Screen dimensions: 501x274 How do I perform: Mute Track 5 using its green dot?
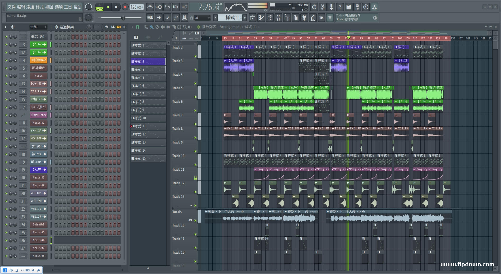click(x=195, y=97)
